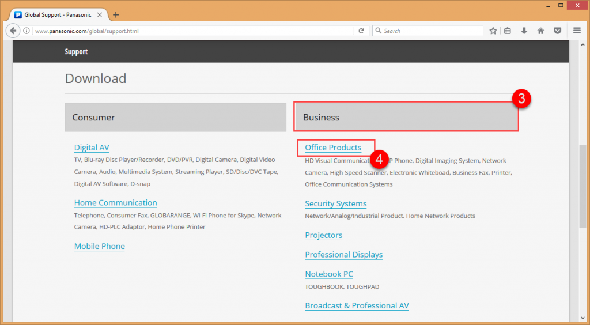Reload the page with the refresh icon
Viewport: 590px width, 325px height.
coord(361,31)
